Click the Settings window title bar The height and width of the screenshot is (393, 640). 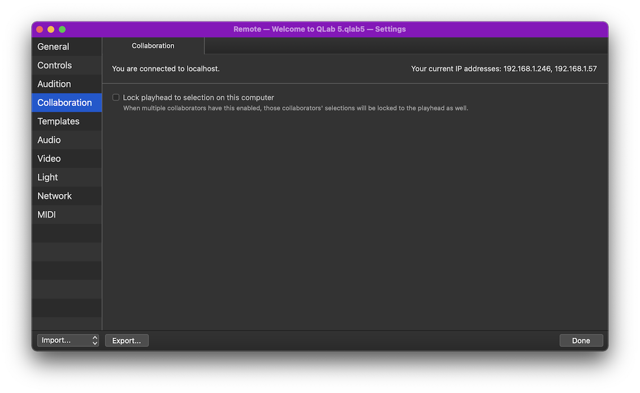tap(320, 29)
